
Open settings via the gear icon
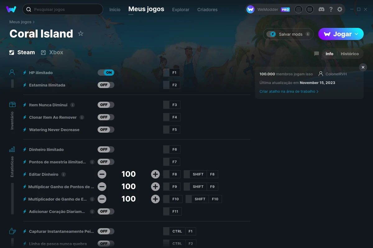[x=340, y=9]
